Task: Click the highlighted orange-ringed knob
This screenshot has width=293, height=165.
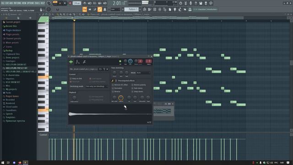Action: (x=121, y=98)
